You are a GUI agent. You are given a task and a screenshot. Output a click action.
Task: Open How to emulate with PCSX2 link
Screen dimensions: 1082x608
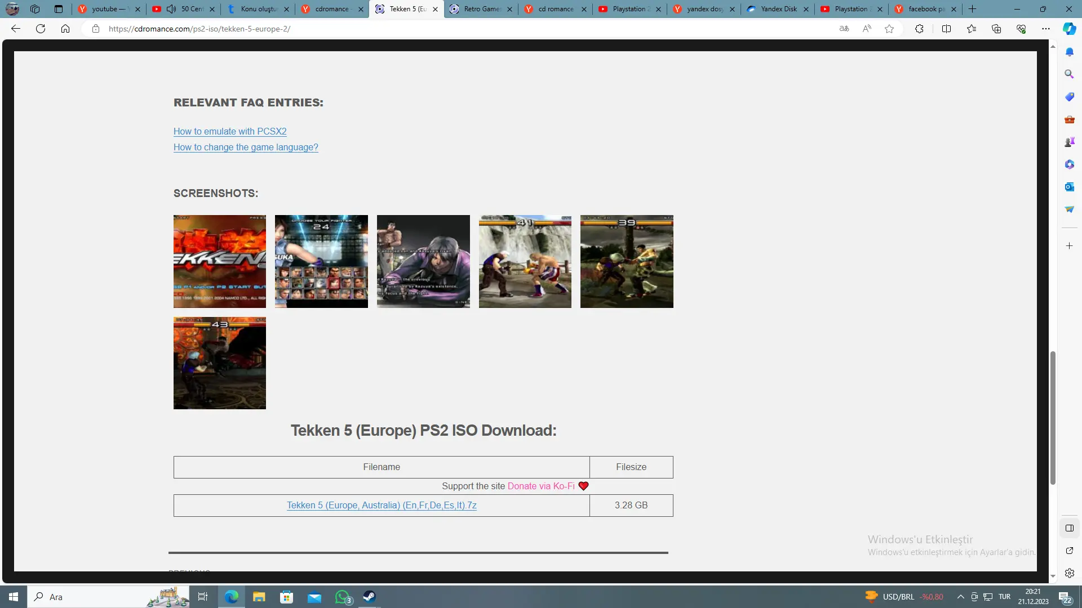tap(230, 131)
